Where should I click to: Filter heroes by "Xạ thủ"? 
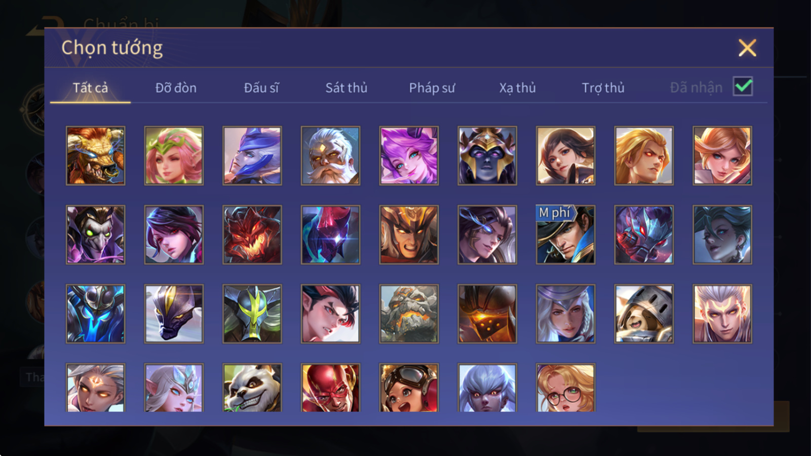(x=517, y=88)
